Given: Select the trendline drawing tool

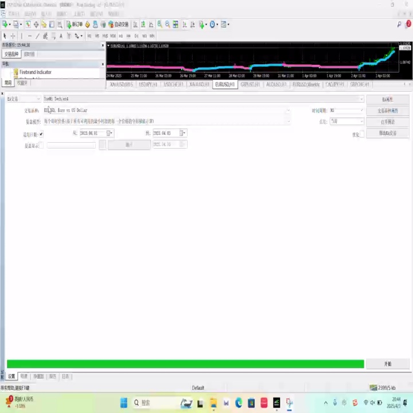Looking at the screenshot, I should [x=37, y=36].
